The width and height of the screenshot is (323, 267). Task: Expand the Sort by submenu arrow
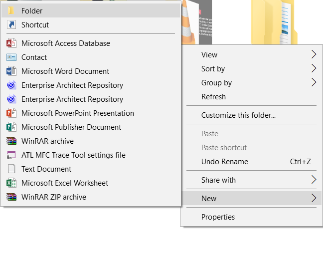tap(314, 68)
